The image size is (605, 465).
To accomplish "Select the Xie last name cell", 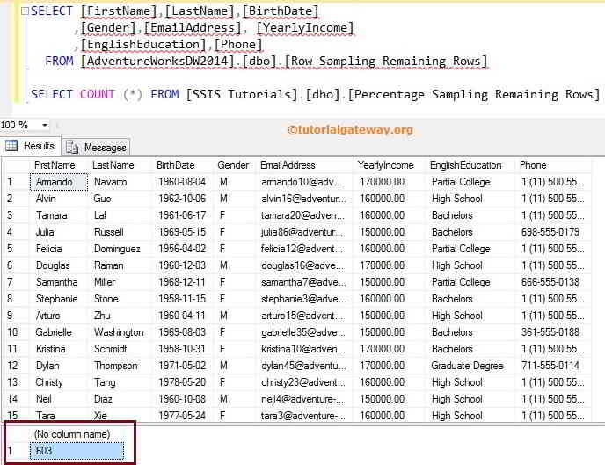I will point(120,415).
